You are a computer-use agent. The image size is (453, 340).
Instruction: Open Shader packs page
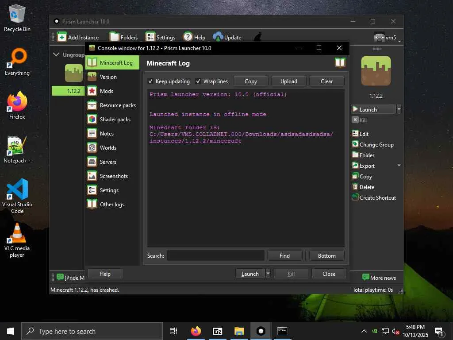pos(112,120)
